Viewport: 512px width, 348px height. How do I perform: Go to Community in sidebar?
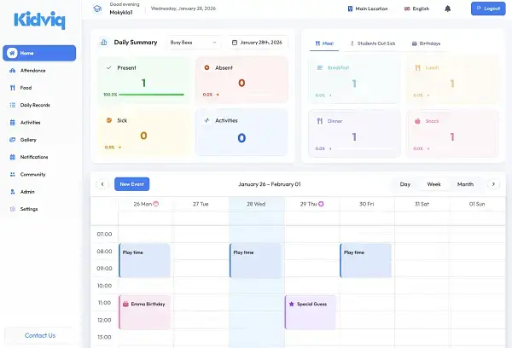[x=32, y=174]
